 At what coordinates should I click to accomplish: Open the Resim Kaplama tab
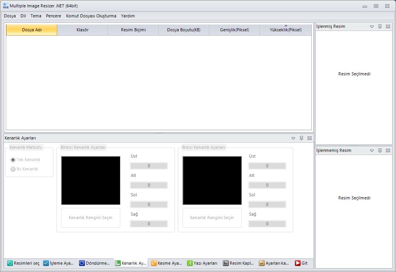point(239,263)
